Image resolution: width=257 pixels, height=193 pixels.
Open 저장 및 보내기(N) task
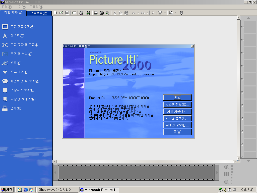19,99
